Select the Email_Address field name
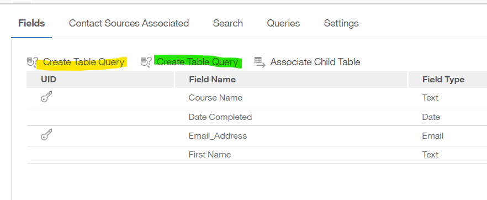Screen dimensions: 487x200 pyautogui.click(x=218, y=136)
